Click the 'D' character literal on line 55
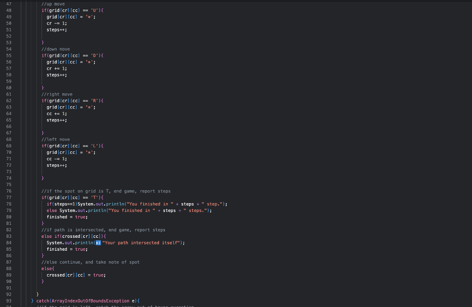This screenshot has height=307, width=472. click(95, 55)
